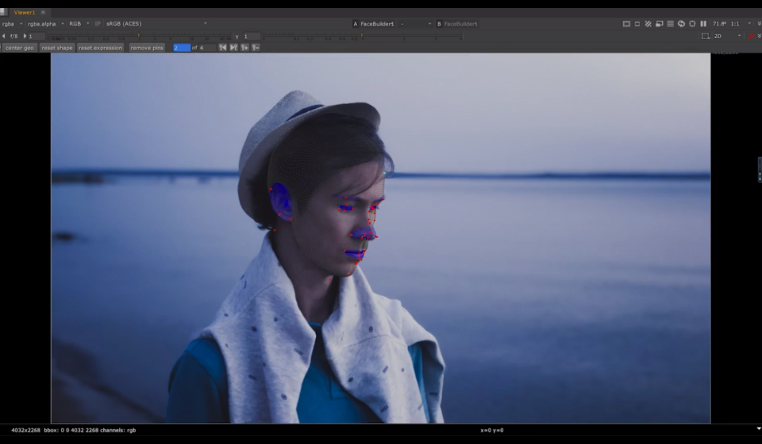
Task: Open the wipe composite mode dropdown
Action: 415,24
